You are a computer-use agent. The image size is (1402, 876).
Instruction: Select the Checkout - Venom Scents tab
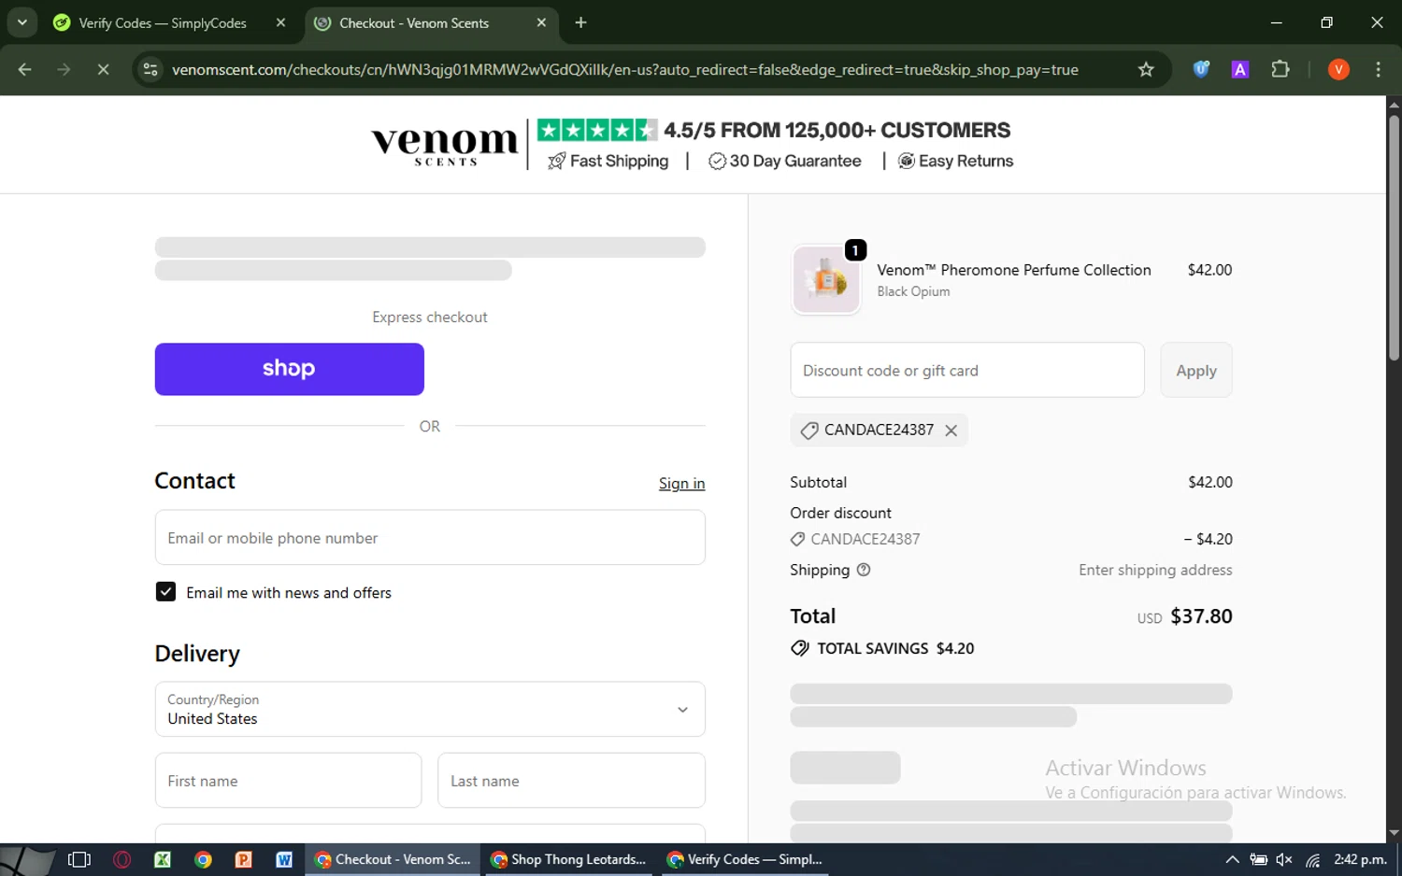(x=413, y=23)
